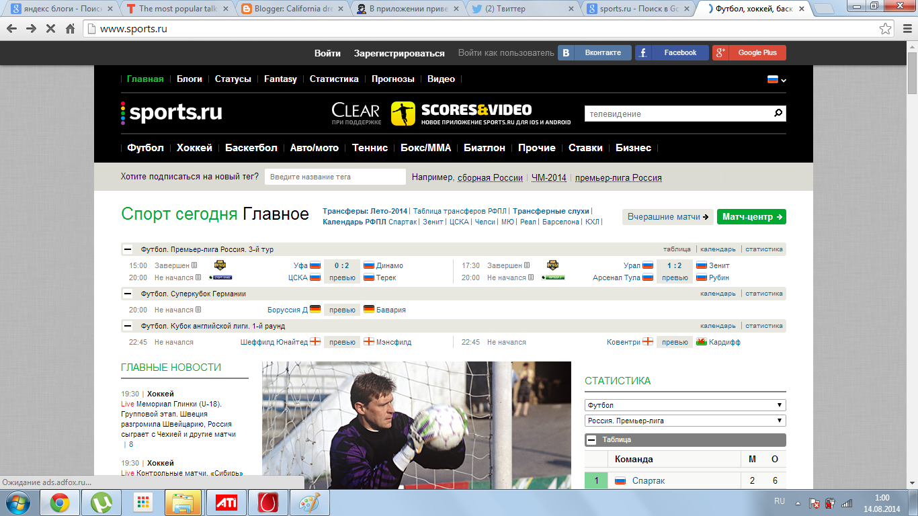Viewport: 918px width, 516px height.
Task: Open the ATI taskbar icon
Action: [x=226, y=503]
